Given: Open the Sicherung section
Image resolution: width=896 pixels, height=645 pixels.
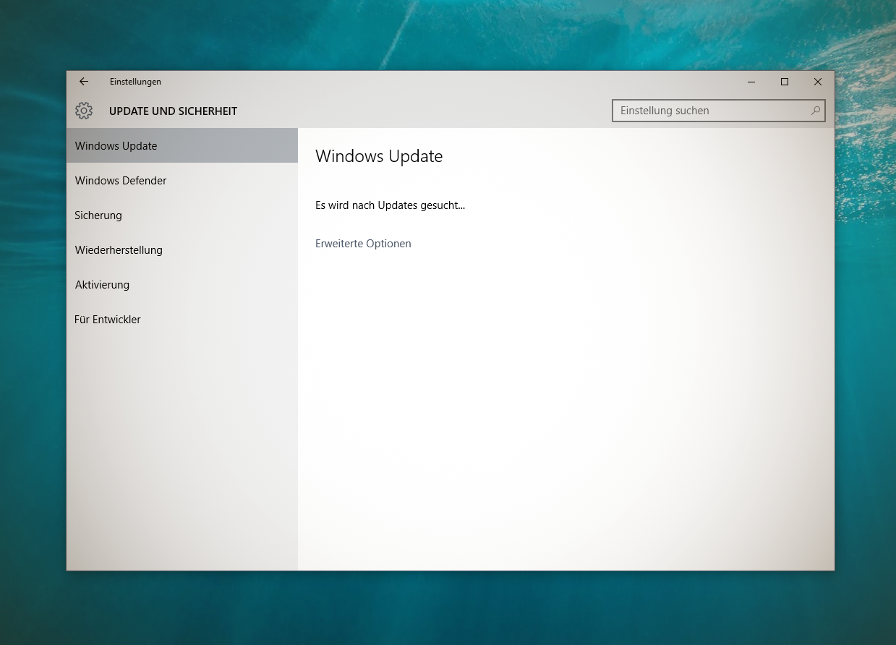Looking at the screenshot, I should coord(182,215).
